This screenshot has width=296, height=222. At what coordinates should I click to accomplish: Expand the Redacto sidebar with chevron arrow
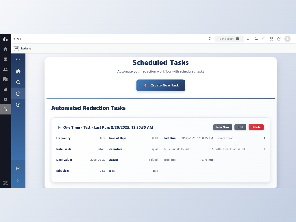tap(18, 180)
